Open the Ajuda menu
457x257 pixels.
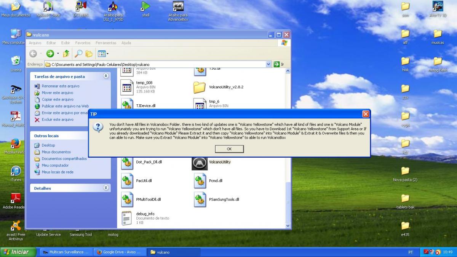(126, 43)
